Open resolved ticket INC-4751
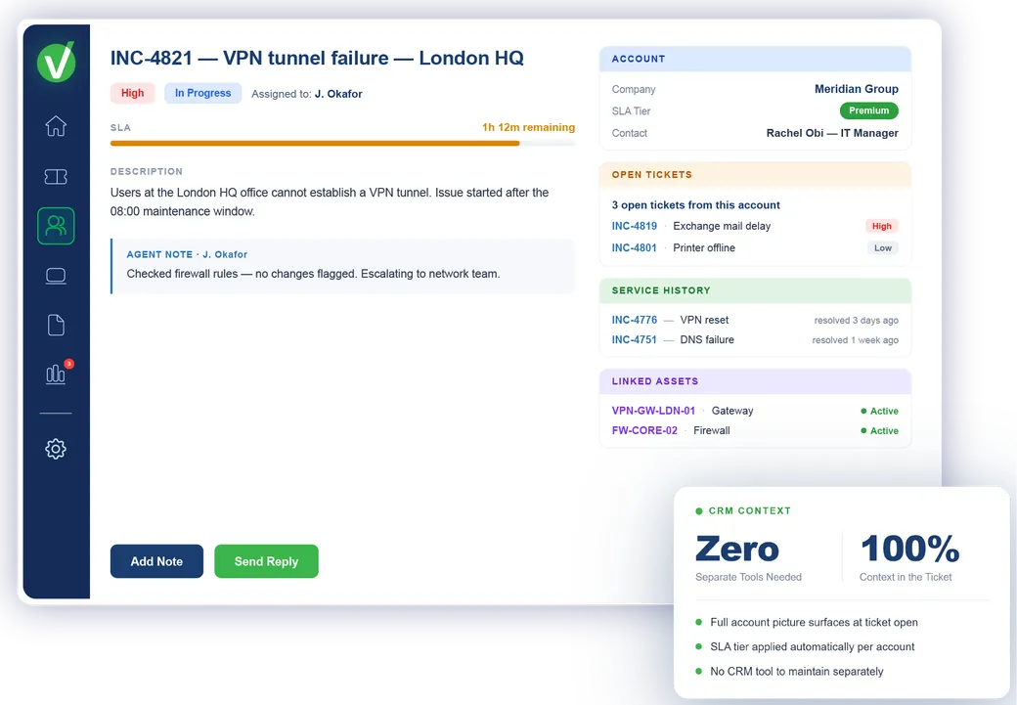1017x705 pixels. click(x=634, y=339)
